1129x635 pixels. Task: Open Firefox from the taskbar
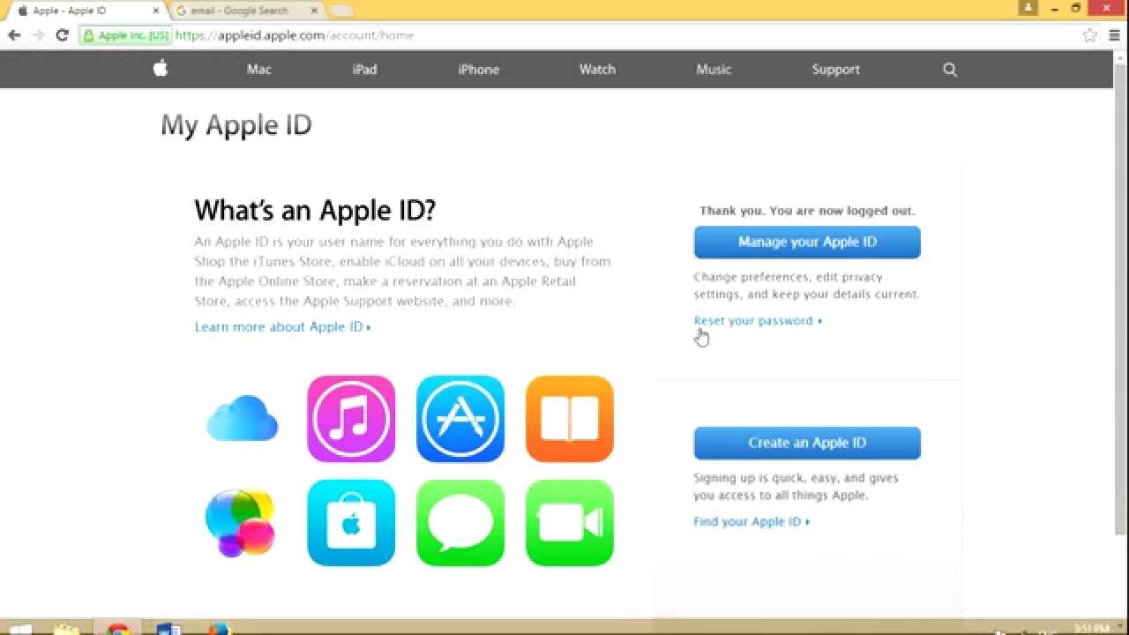tap(218, 630)
